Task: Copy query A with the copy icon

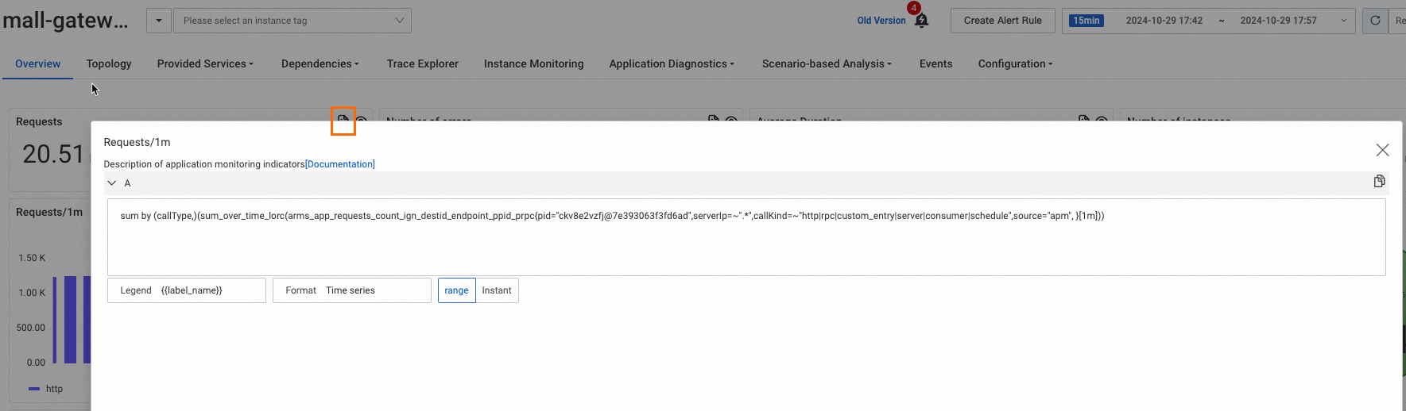Action: coord(1379,182)
